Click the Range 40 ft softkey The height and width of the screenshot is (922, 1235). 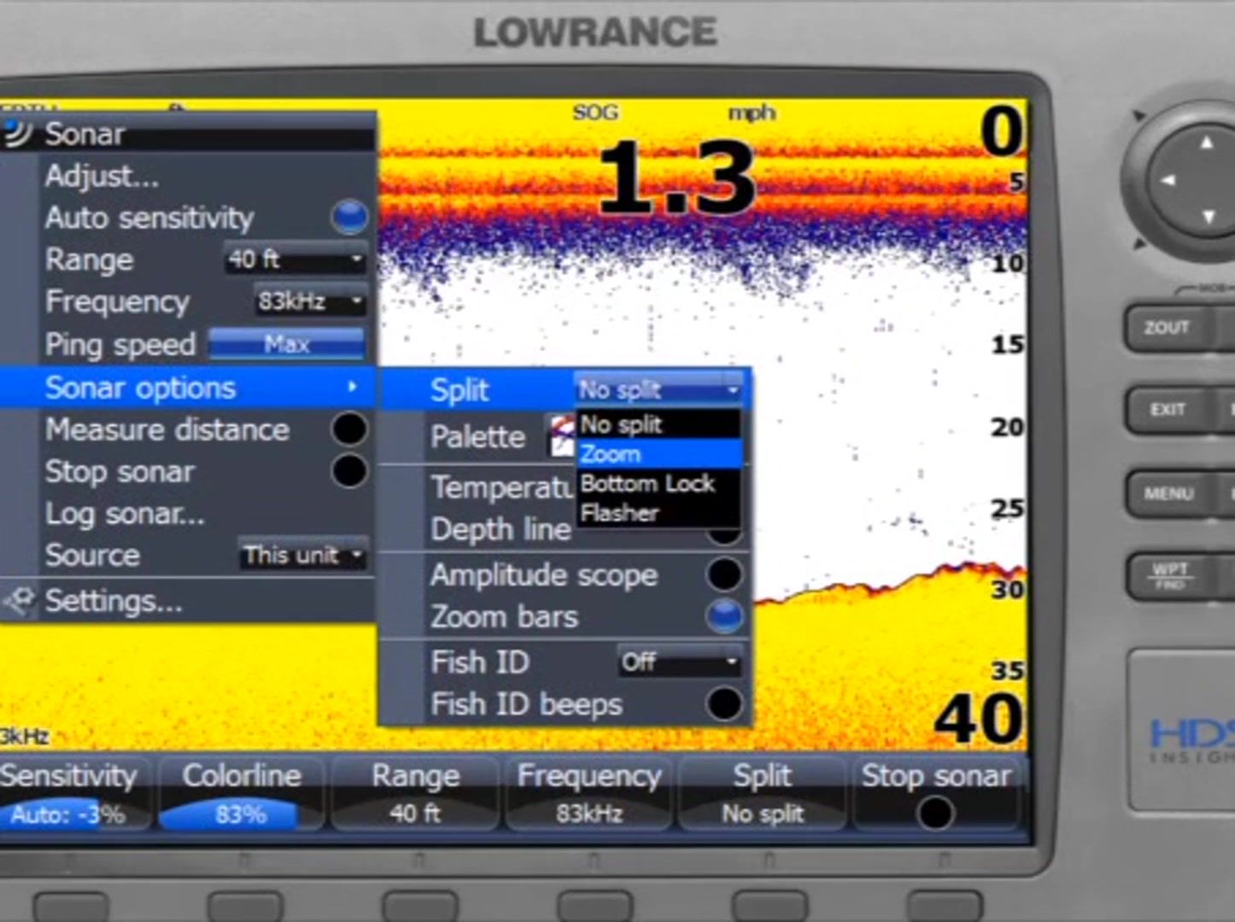[415, 794]
